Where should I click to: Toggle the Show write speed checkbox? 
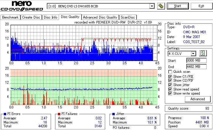tap(170, 93)
